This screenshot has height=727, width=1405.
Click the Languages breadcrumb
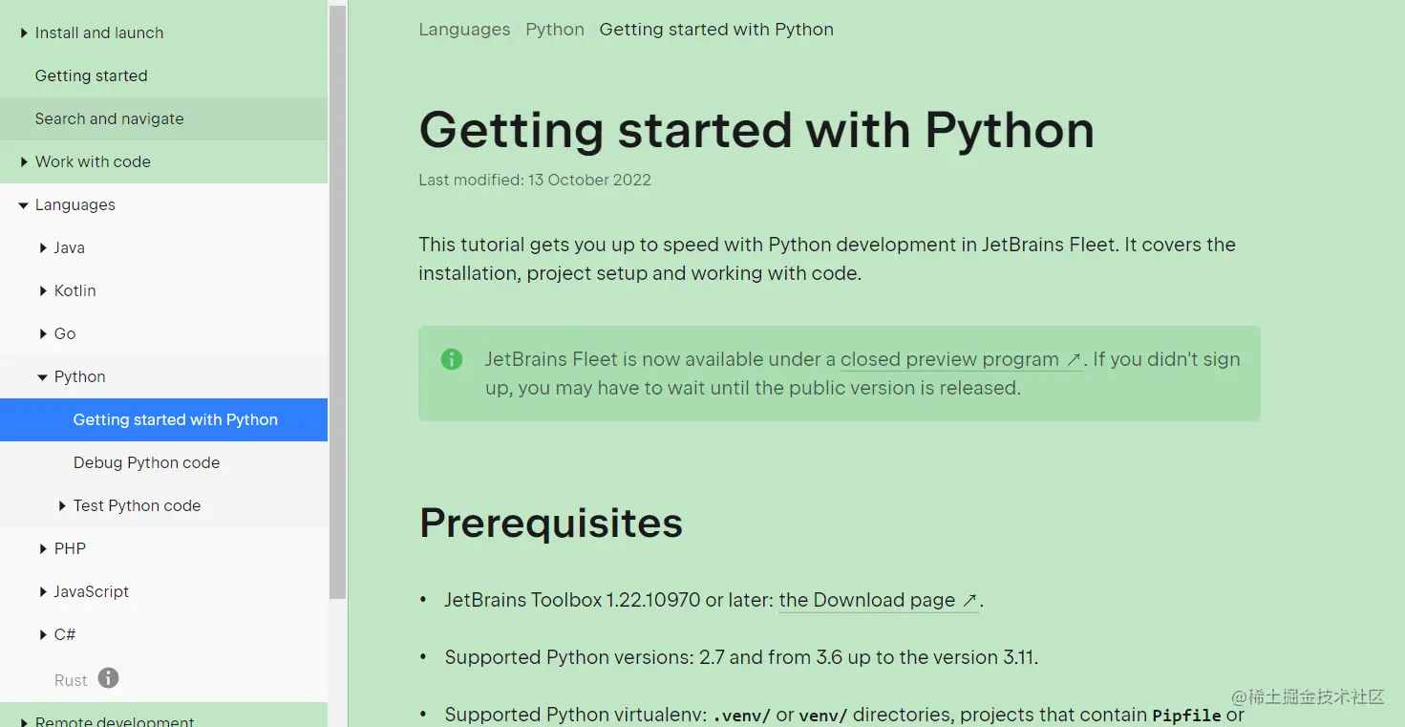click(464, 30)
